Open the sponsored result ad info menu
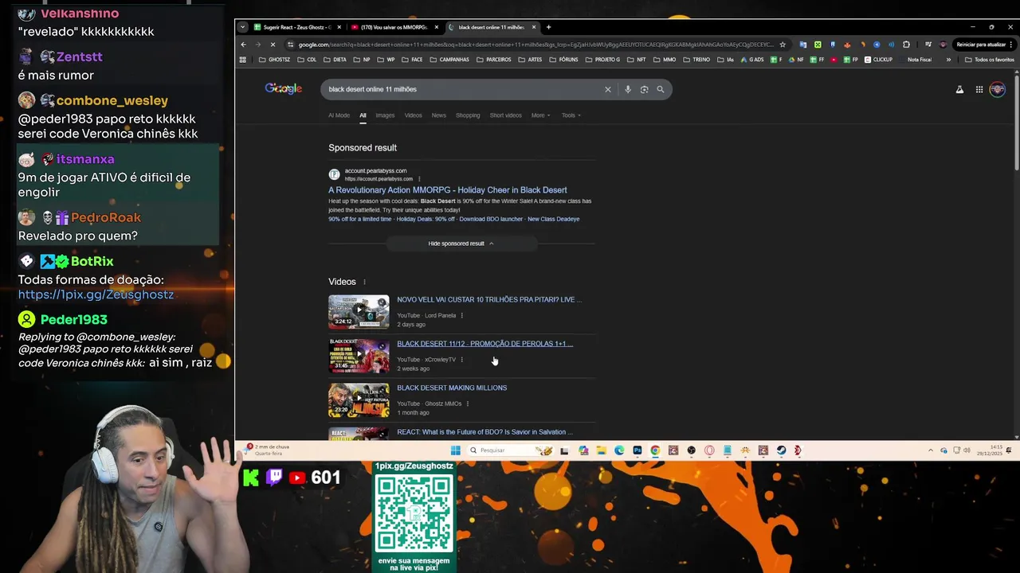Viewport: 1020px width, 573px height. click(x=419, y=179)
